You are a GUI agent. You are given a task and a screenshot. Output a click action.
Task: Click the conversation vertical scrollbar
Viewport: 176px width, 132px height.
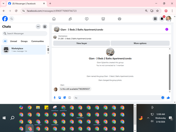click(x=170, y=72)
